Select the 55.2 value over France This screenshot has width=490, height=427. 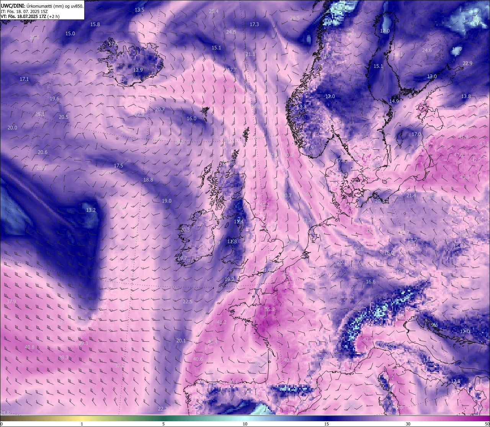tap(270, 309)
